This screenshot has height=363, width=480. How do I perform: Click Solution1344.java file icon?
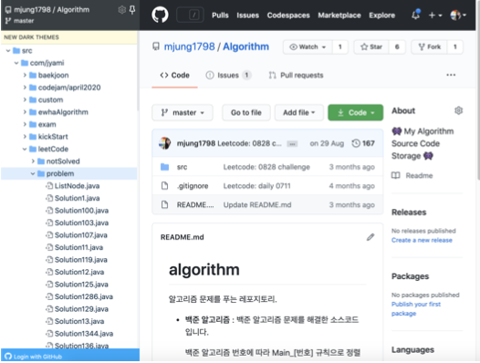49,333
